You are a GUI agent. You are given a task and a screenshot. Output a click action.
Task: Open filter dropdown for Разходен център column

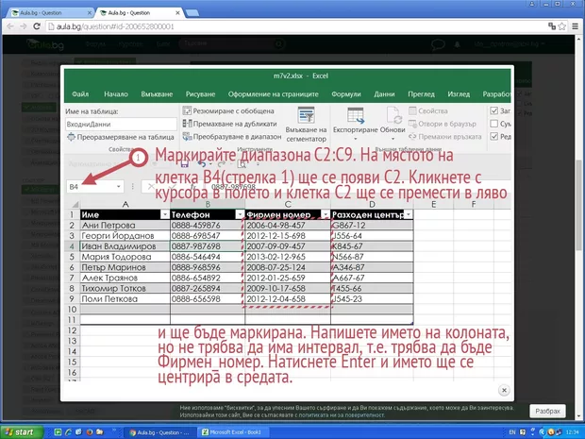409,214
